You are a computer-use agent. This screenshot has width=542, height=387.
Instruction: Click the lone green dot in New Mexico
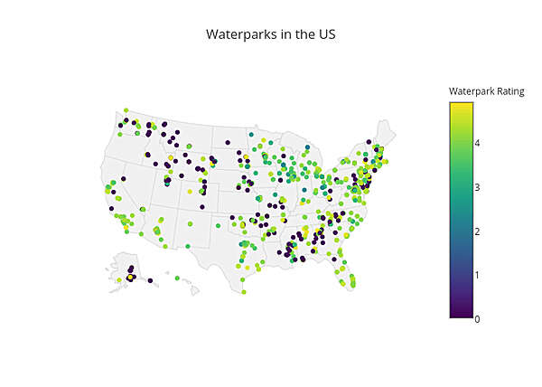click(191, 222)
